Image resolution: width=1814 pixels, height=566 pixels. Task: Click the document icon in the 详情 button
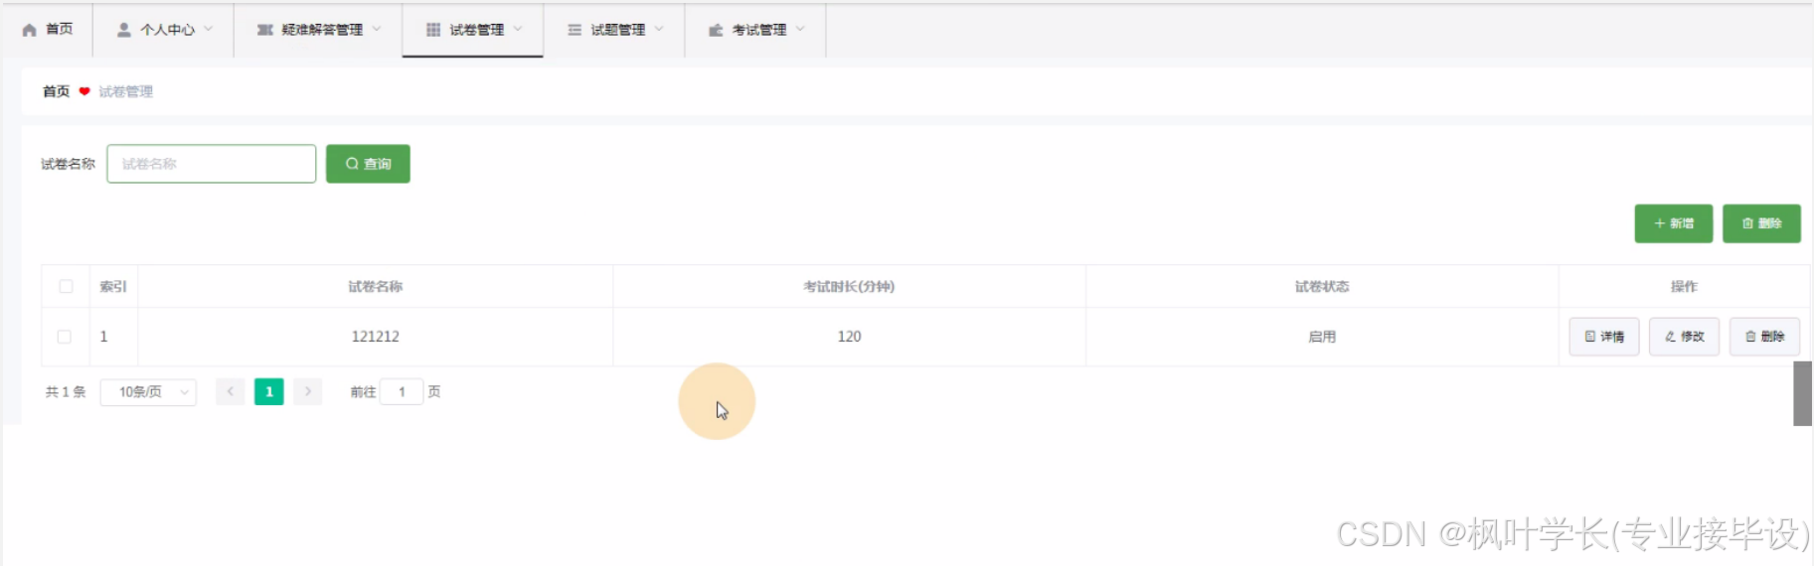pos(1590,337)
